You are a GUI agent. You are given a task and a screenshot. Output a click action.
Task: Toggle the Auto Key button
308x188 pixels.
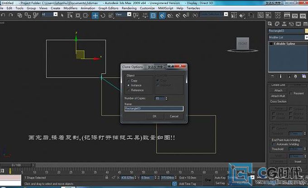click(220, 178)
